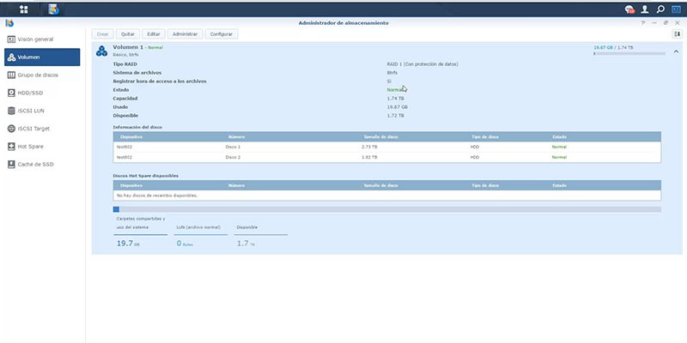Navigate to the iSCSI Target section
This screenshot has width=687, height=343.
(42, 129)
